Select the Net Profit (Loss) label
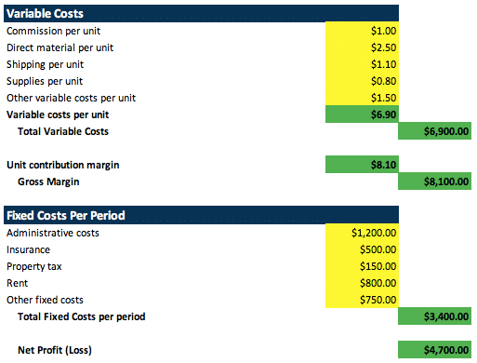 pos(55,350)
